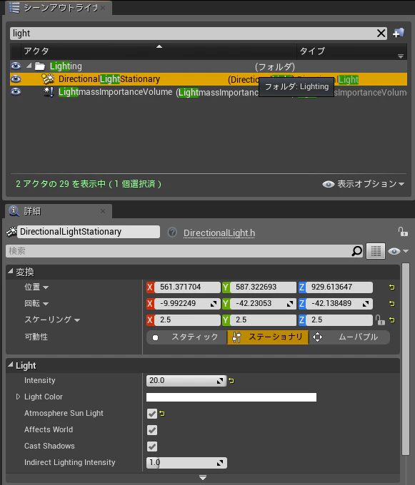415x485 pixels.
Task: Reset location to default
Action: (391, 287)
